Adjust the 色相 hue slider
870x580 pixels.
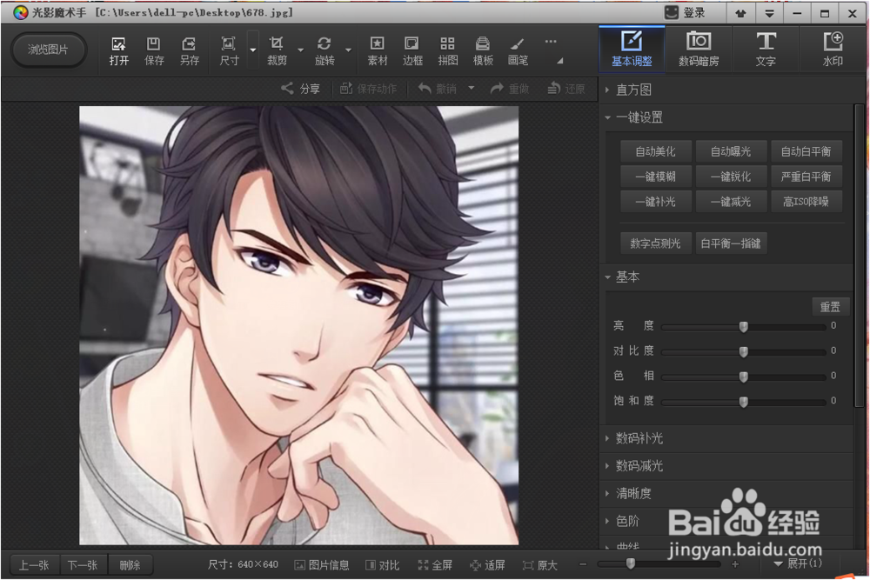[x=744, y=377]
